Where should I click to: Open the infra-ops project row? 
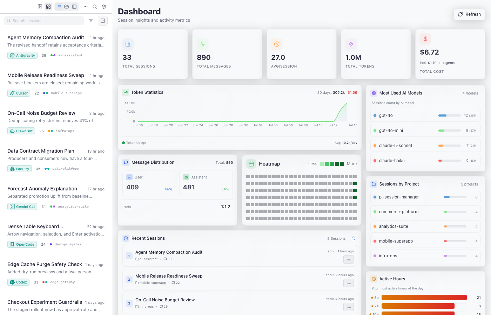click(x=425, y=256)
